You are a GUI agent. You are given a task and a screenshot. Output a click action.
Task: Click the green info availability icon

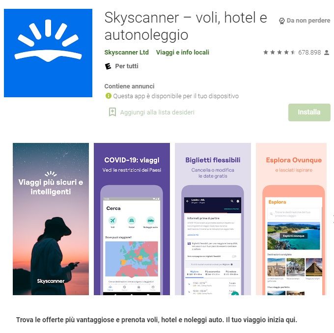[109, 96]
